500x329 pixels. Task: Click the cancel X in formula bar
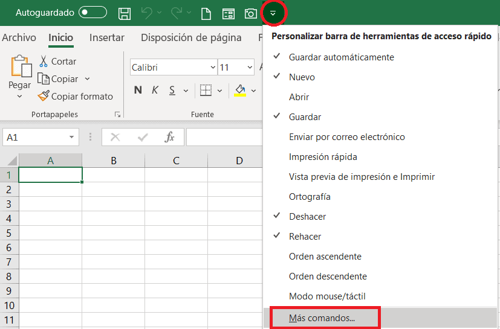115,137
